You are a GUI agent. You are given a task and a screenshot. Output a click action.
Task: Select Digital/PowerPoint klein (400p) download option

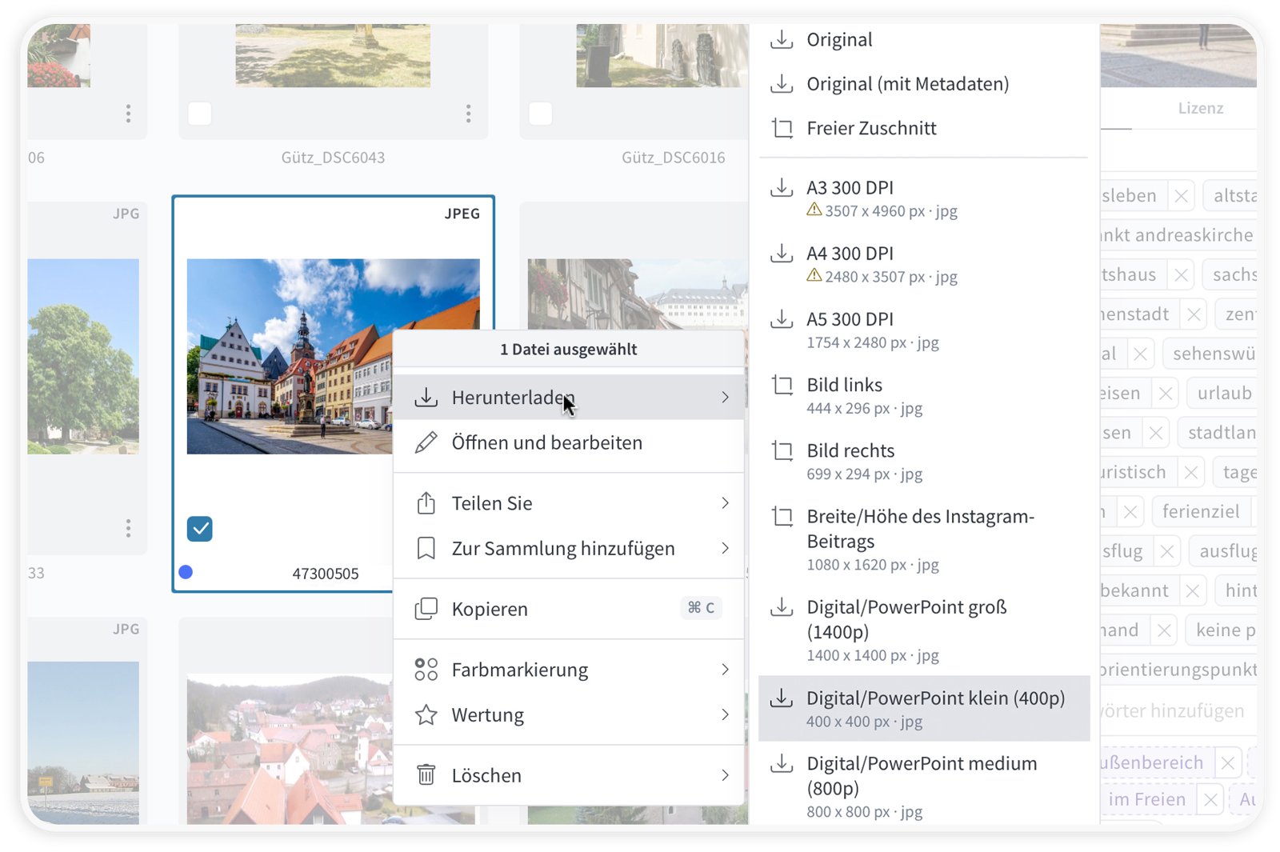click(x=924, y=708)
